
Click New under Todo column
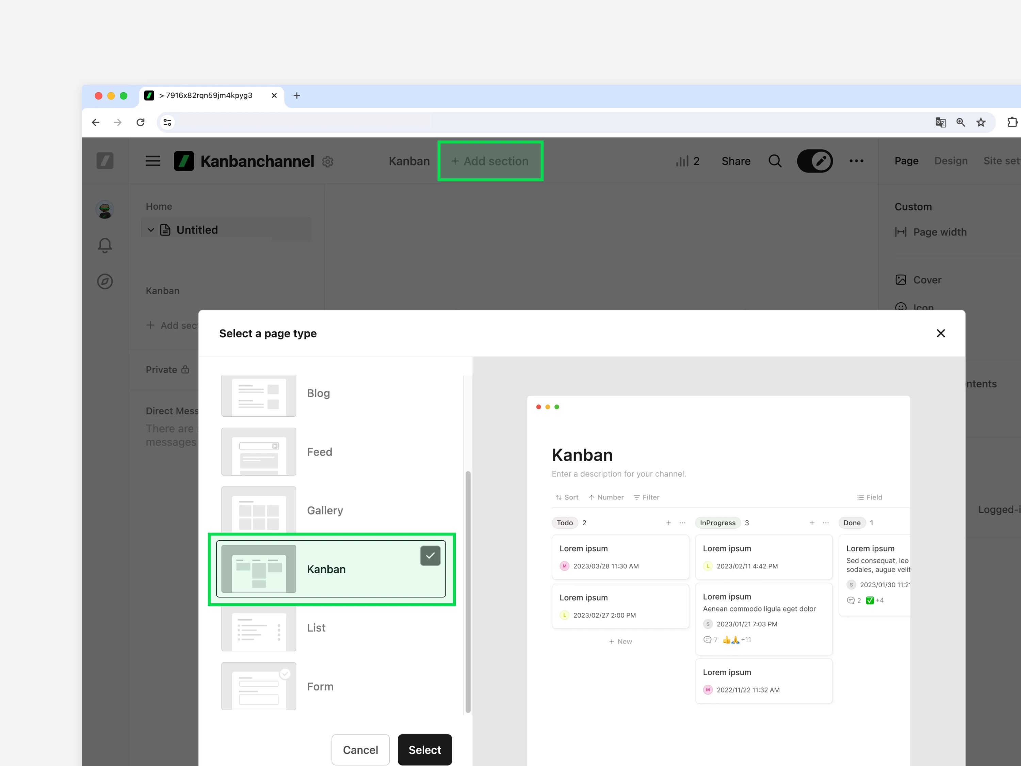pos(620,641)
